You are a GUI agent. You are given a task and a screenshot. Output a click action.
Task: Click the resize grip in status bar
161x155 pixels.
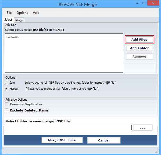tap(157, 152)
